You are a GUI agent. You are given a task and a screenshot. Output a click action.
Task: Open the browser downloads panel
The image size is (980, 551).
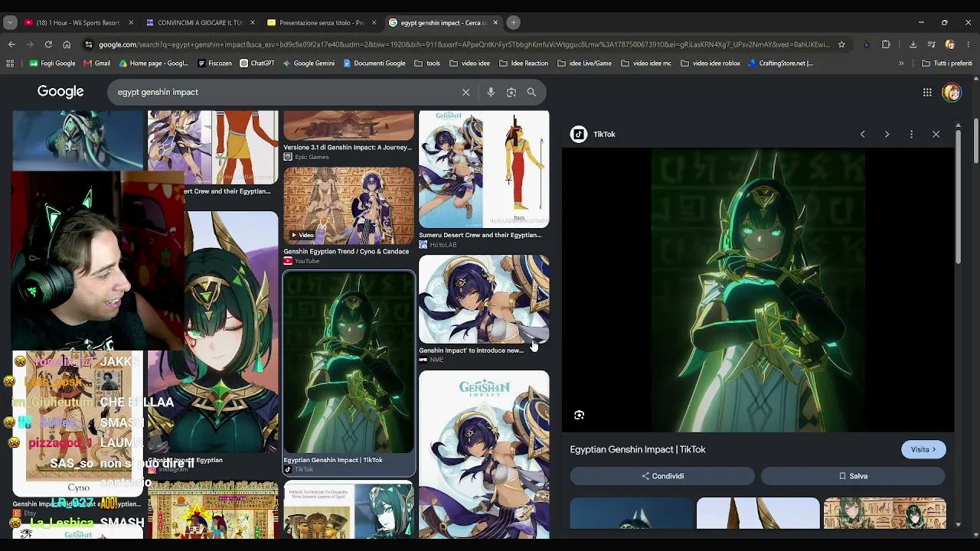point(913,44)
